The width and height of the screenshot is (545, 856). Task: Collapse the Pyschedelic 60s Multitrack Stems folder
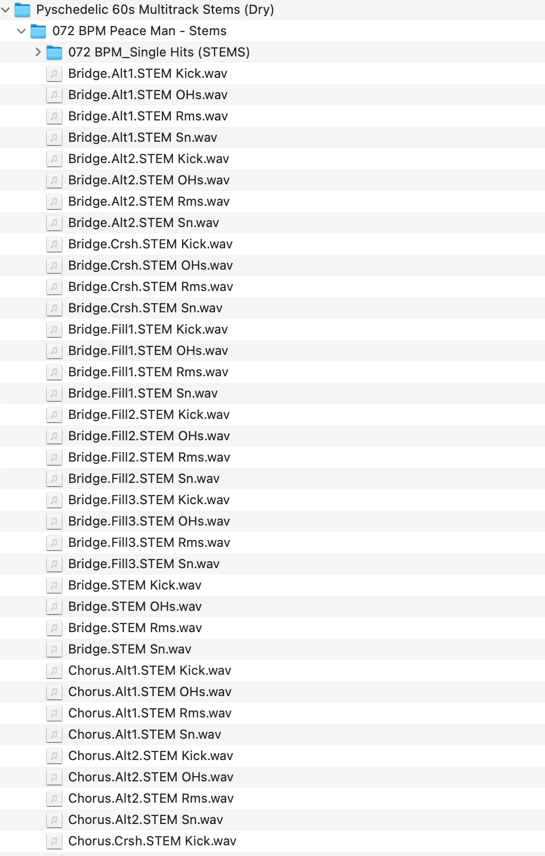pos(6,10)
